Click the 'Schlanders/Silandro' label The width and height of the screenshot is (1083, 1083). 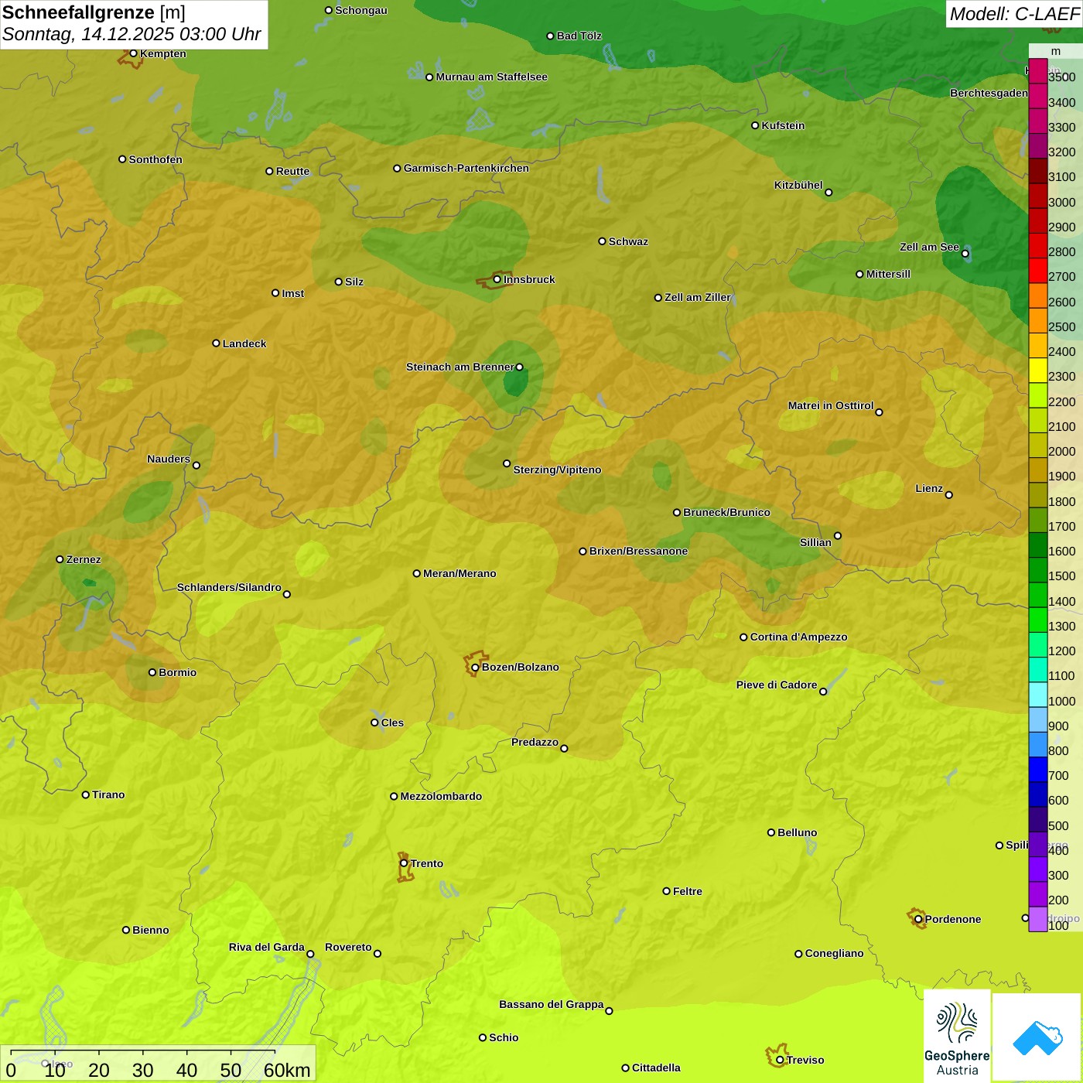tap(229, 587)
